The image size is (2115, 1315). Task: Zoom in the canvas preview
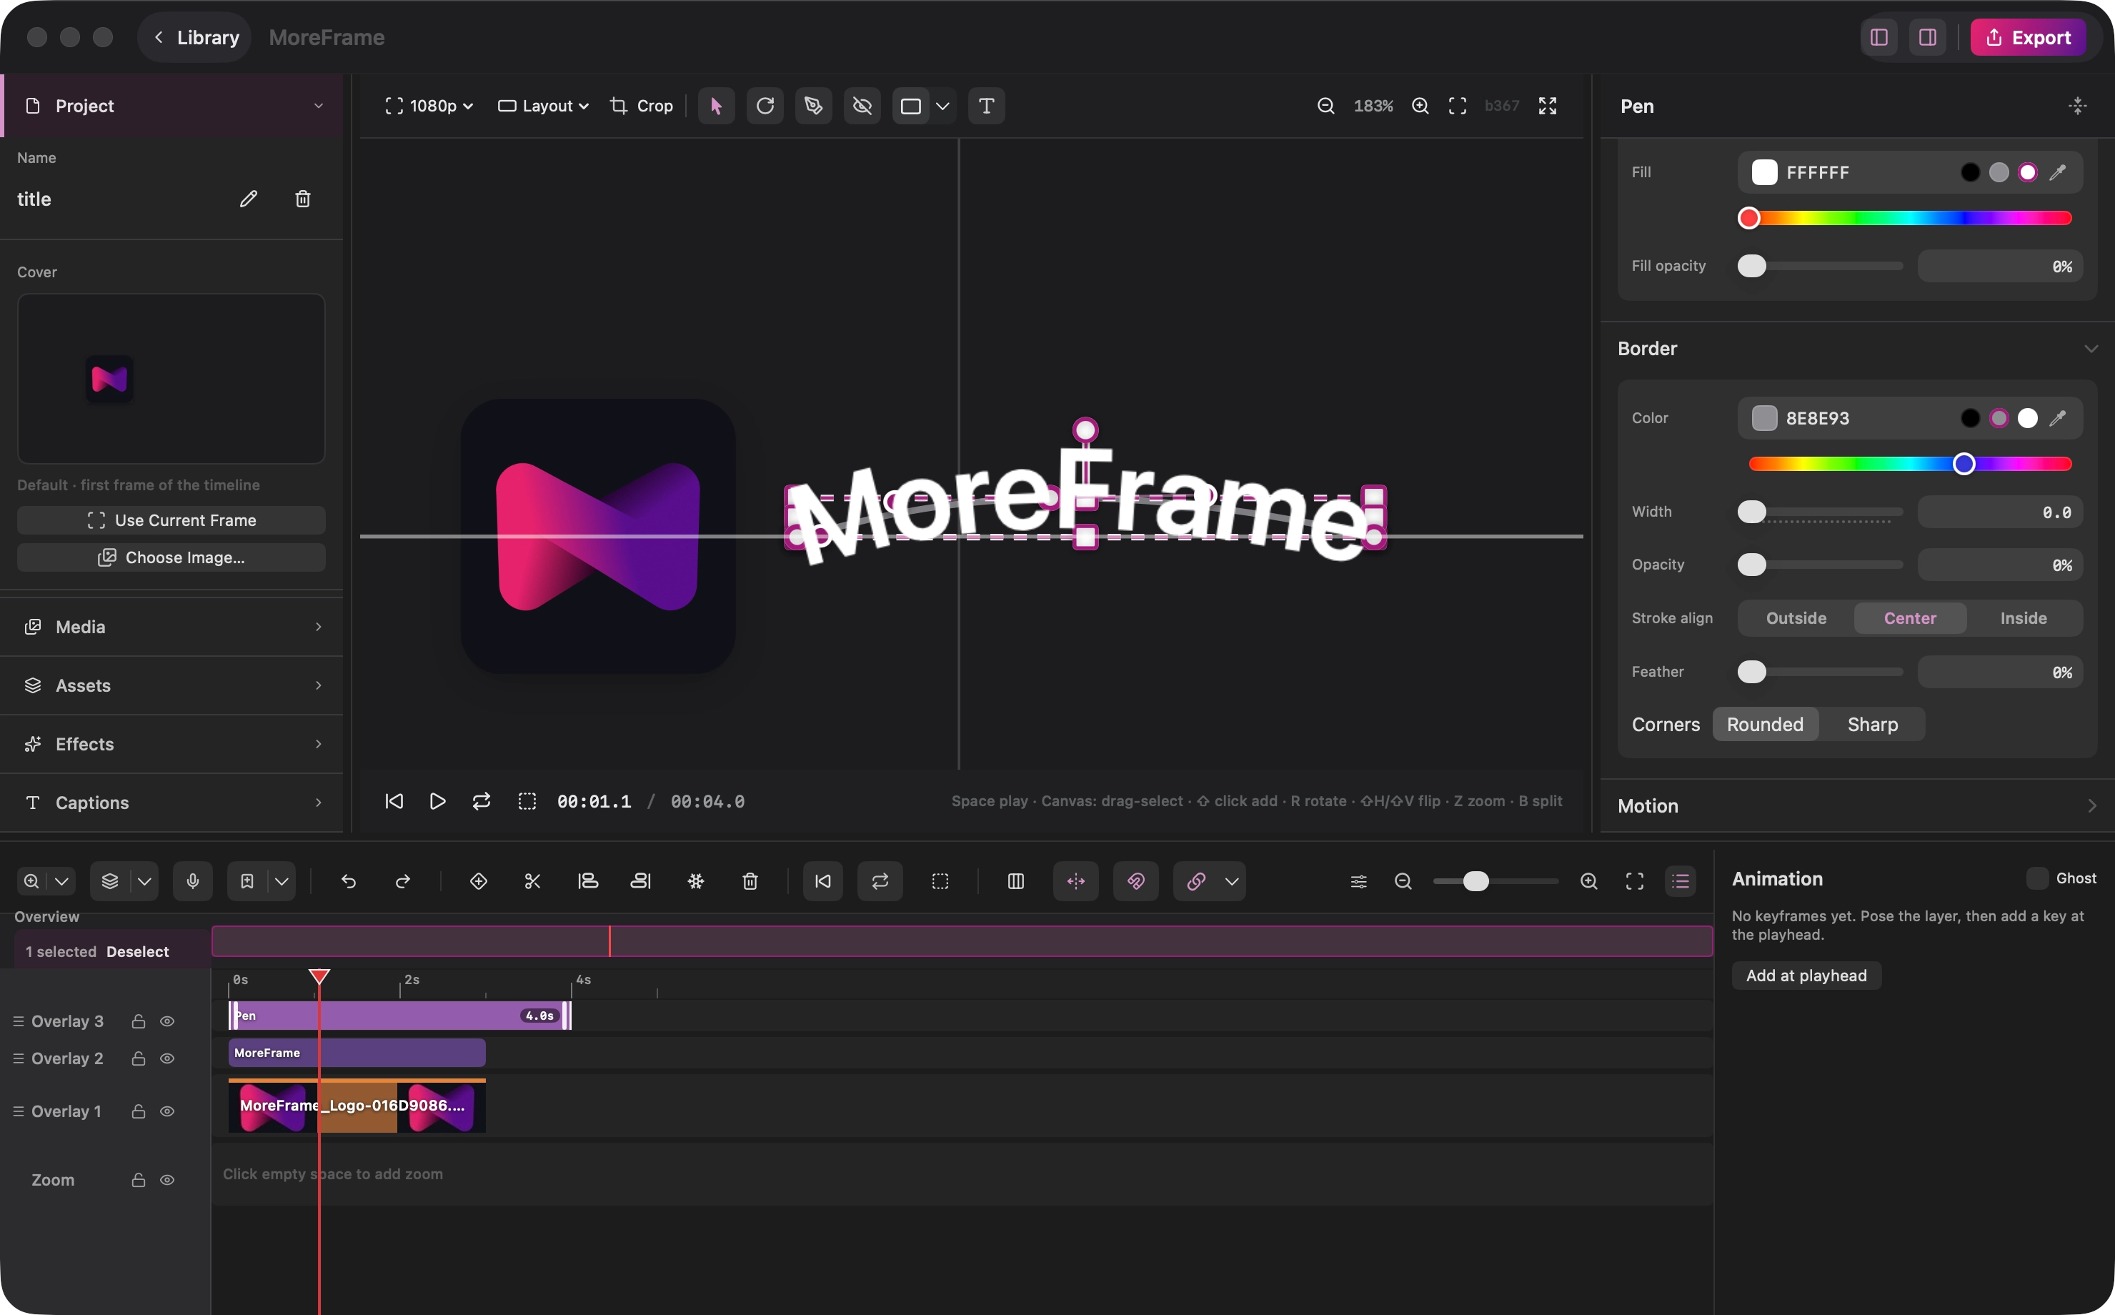1420,106
